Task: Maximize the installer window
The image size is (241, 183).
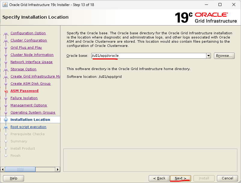Action: pos(220,5)
